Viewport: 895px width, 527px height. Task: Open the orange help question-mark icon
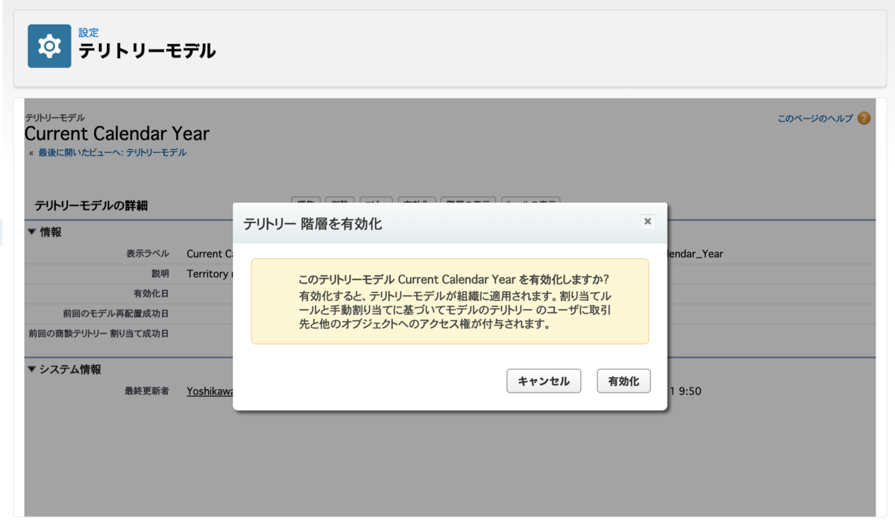pyautogui.click(x=863, y=118)
